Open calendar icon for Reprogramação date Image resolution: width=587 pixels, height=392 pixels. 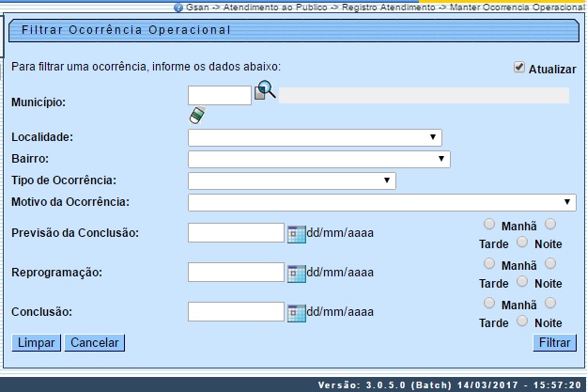click(x=297, y=274)
